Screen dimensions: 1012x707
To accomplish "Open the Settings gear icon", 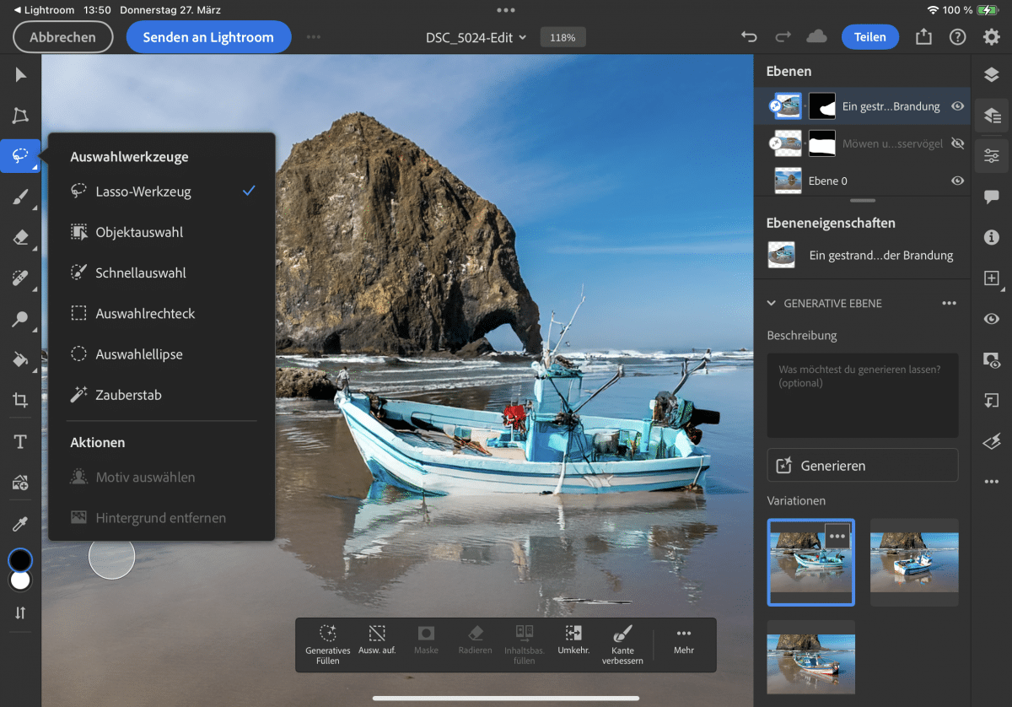I will [991, 37].
